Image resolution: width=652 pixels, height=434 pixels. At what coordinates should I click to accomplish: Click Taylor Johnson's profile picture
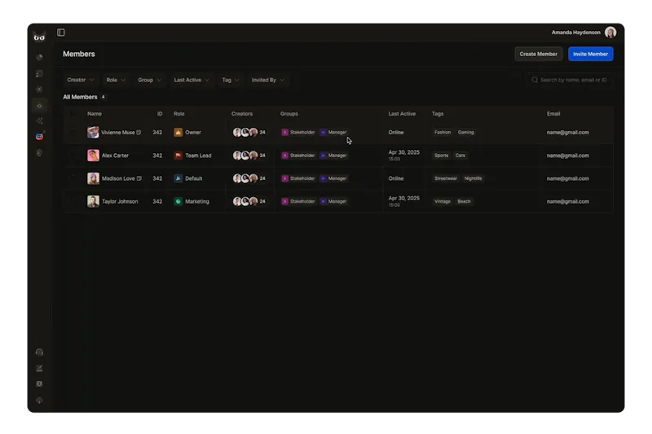(93, 201)
